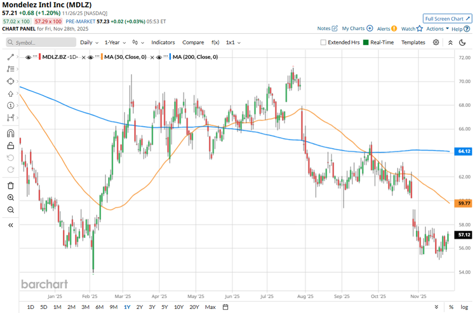Hide the MA (50, Close, 0) line

90,57
